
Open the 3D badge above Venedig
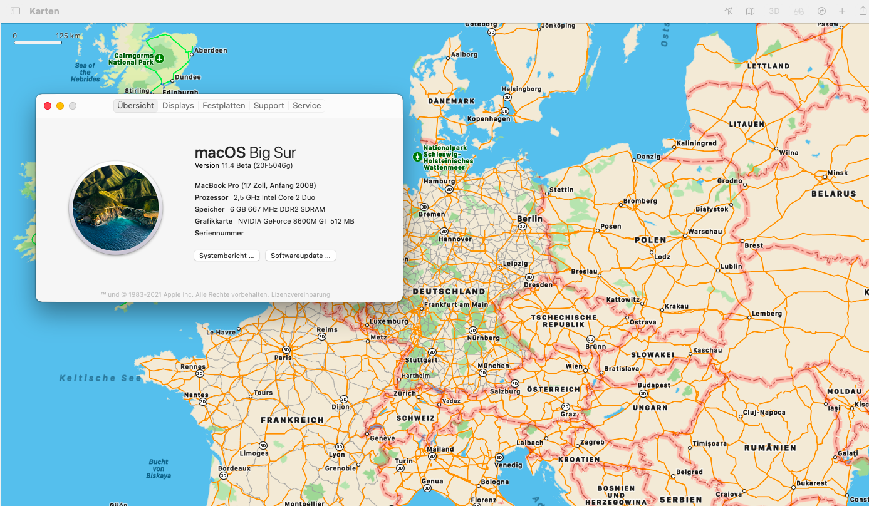pyautogui.click(x=499, y=457)
